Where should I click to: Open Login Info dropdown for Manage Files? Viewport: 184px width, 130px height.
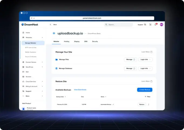145,60
